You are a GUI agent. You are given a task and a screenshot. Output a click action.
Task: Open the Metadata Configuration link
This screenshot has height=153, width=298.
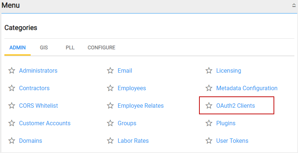[247, 88]
